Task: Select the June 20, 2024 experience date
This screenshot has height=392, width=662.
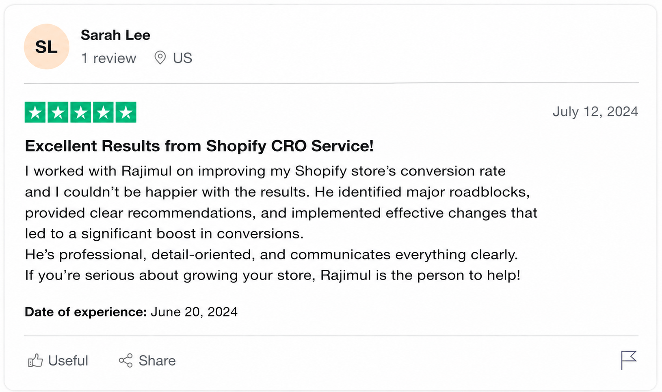Action: pos(194,312)
